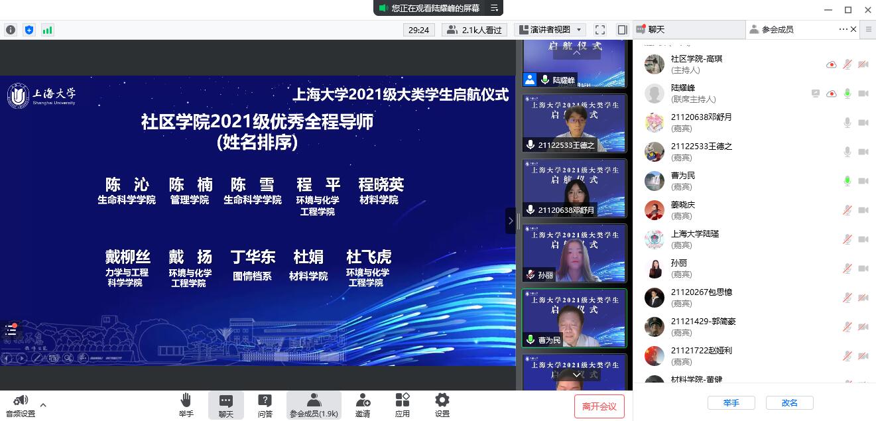Expand the arrow next to 音频设置
The image size is (876, 421).
(x=43, y=404)
